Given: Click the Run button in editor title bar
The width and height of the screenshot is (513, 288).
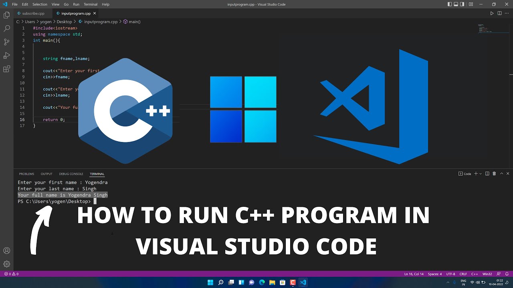Looking at the screenshot, I should tap(492, 13).
